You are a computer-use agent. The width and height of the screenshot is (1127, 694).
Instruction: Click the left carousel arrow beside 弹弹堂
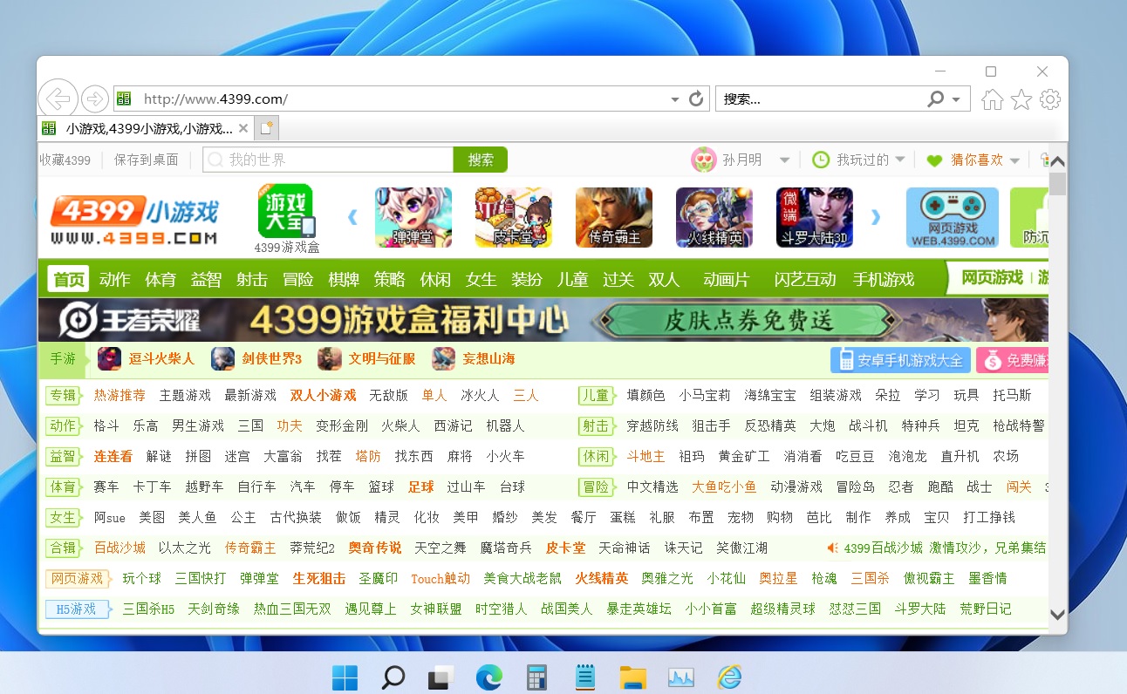point(353,217)
